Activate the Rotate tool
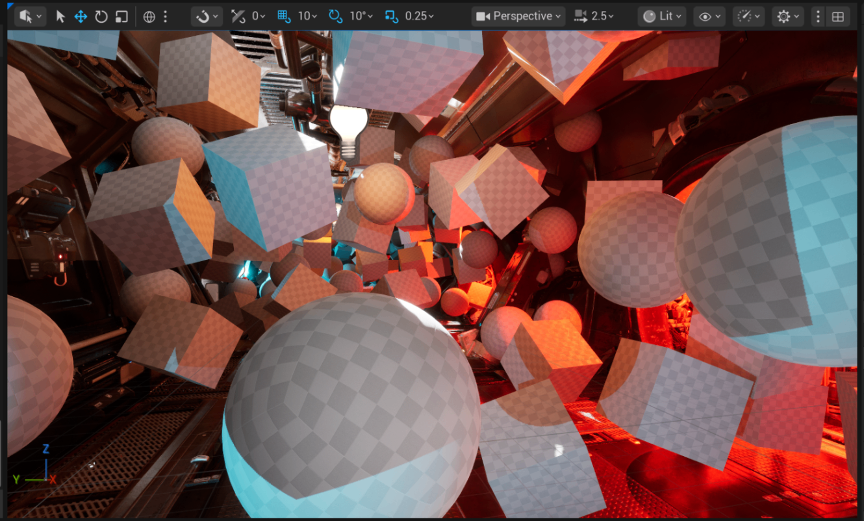 point(101,16)
